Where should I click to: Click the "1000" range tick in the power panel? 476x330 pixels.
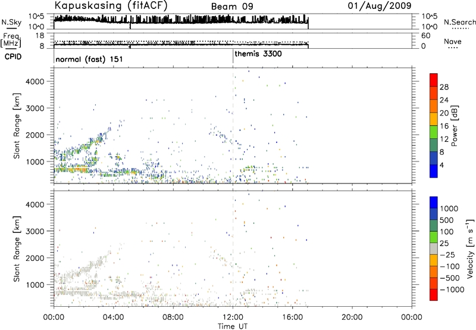click(x=35, y=161)
